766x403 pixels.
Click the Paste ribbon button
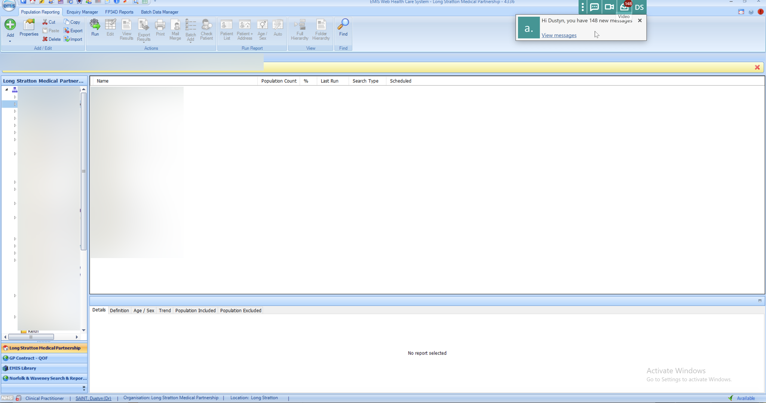pyautogui.click(x=51, y=31)
